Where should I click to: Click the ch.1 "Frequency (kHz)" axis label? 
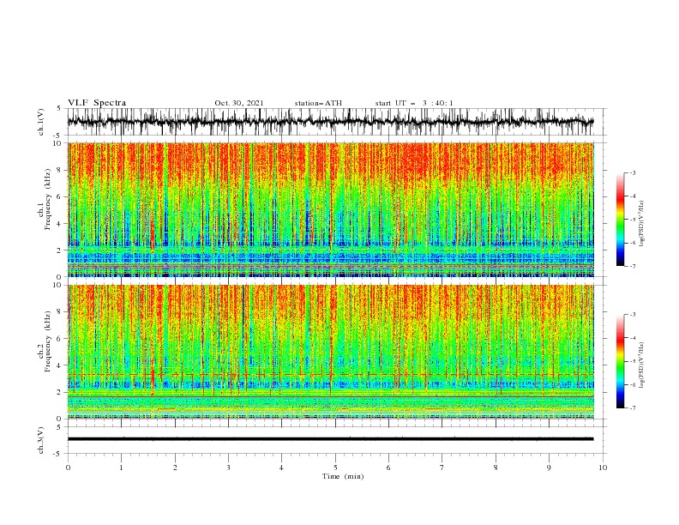(x=47, y=199)
